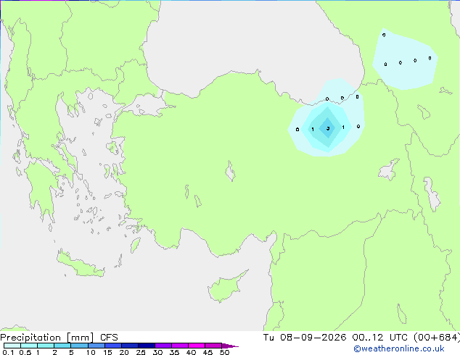Viewport: 460px width, 355px height.
Task: Click the 35–40 mm legend swatch
Action: (x=179, y=346)
